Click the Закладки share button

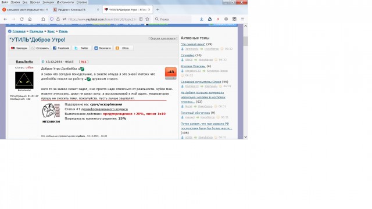[19, 48]
